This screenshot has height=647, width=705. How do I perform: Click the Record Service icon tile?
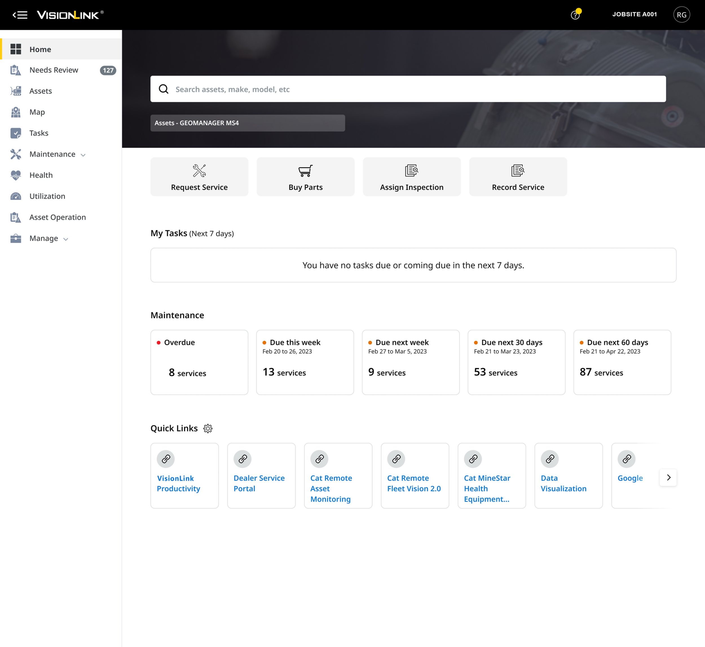click(518, 177)
